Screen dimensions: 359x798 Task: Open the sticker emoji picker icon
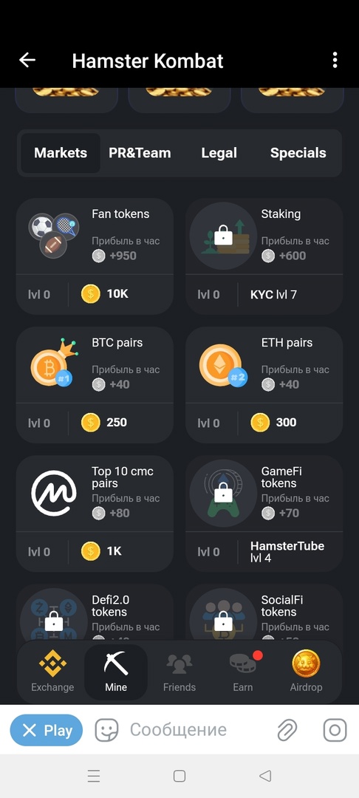tap(107, 730)
